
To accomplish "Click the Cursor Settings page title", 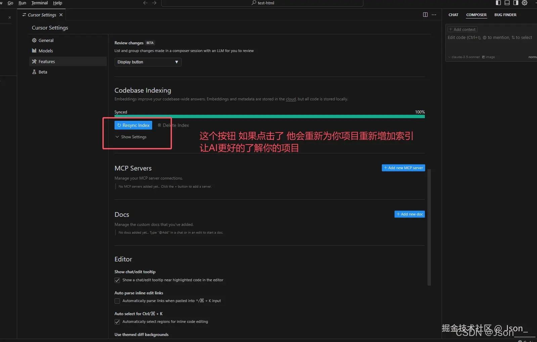I will tap(50, 28).
